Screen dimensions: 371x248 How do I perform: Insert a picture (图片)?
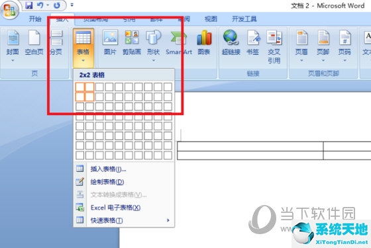pyautogui.click(x=110, y=43)
